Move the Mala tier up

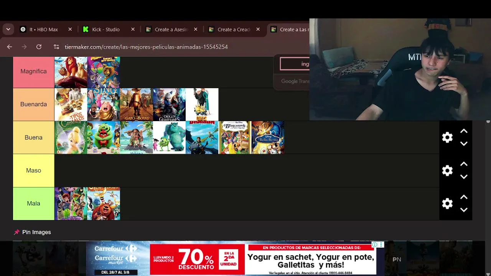464,197
